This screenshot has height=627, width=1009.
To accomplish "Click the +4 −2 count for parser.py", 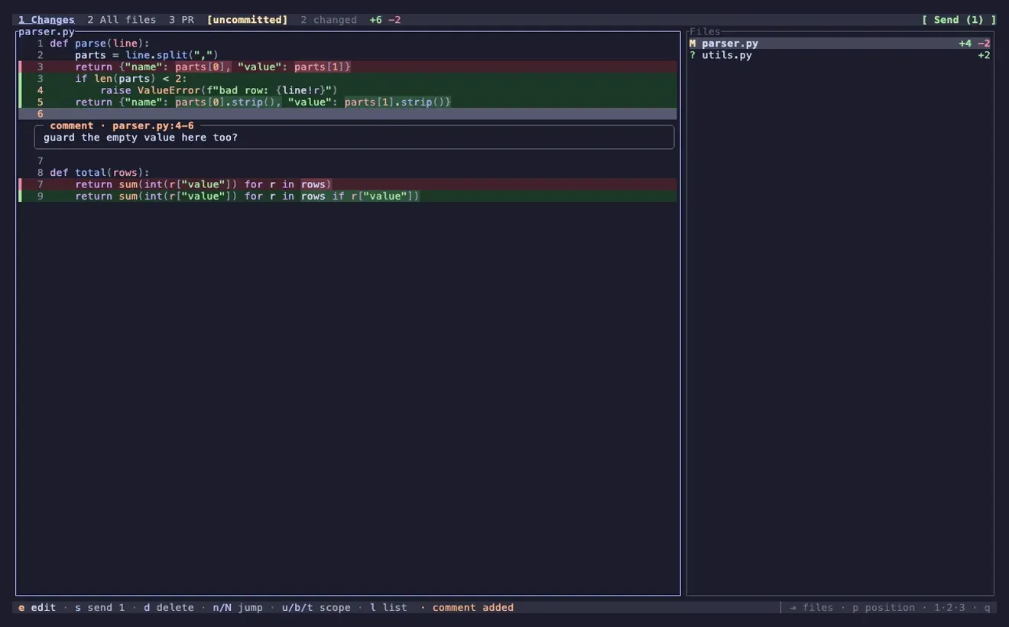I will click(975, 44).
